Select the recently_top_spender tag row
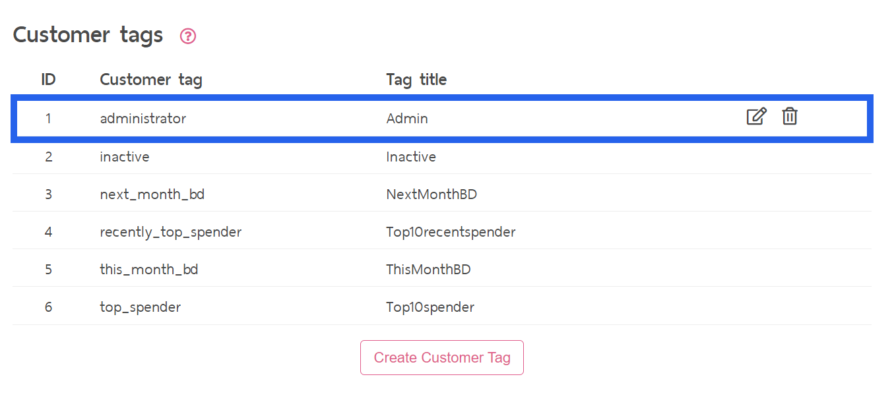The height and width of the screenshot is (410, 892). pyautogui.click(x=442, y=231)
